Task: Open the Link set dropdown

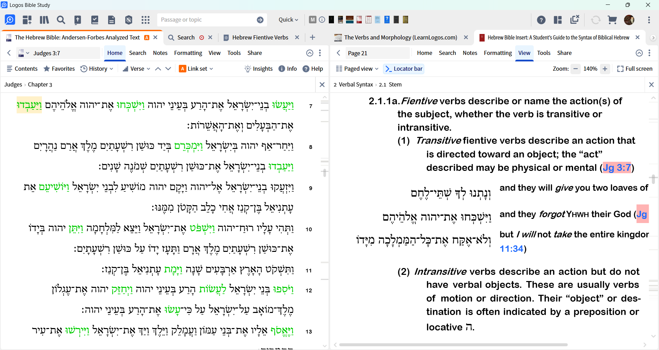Action: pyautogui.click(x=196, y=69)
